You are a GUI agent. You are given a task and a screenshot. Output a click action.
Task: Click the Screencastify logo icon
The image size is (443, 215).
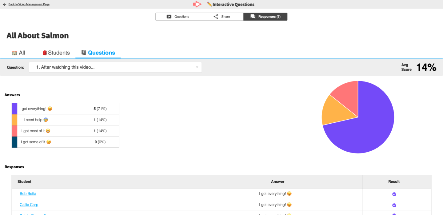coord(197,4)
